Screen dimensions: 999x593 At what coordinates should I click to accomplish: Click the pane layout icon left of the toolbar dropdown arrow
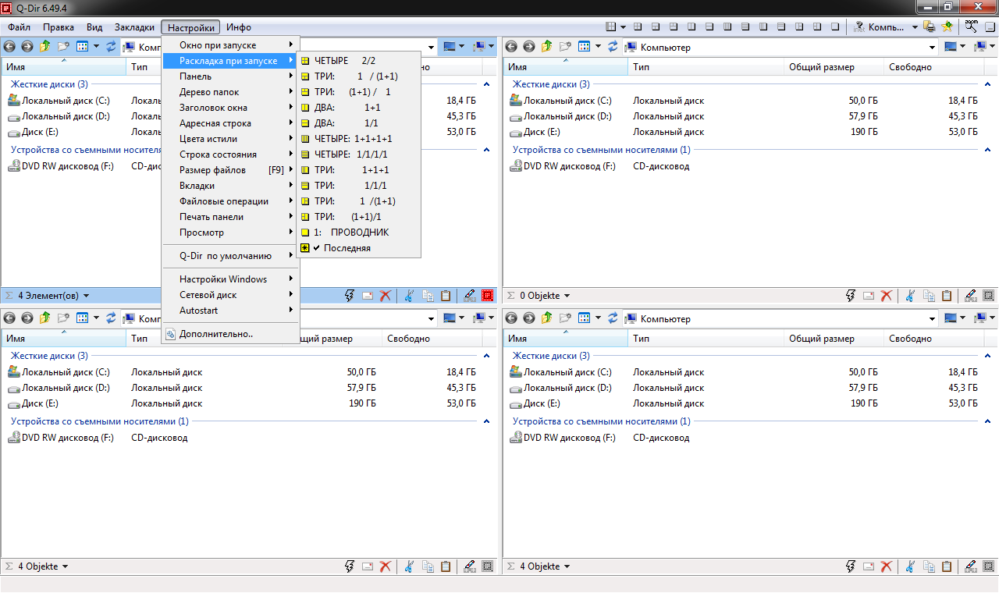612,27
